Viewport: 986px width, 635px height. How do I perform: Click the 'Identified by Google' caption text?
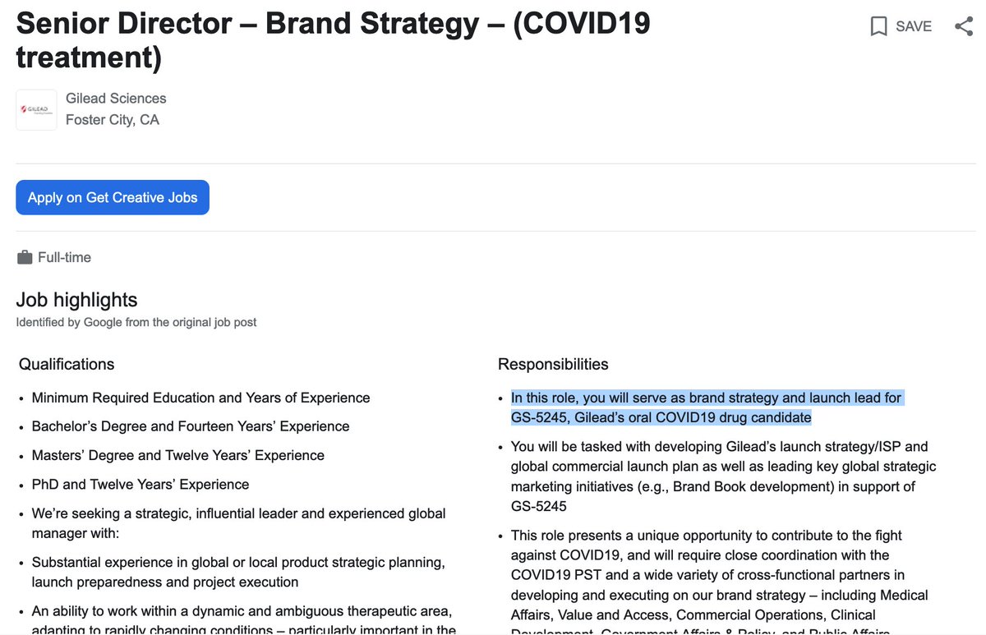[136, 323]
